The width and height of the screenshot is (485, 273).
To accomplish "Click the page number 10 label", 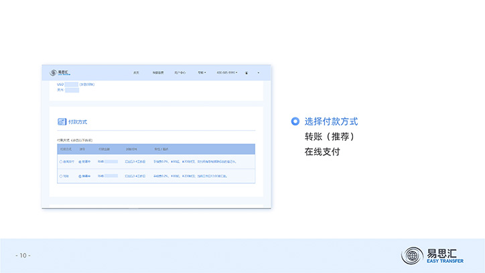I will click(23, 256).
